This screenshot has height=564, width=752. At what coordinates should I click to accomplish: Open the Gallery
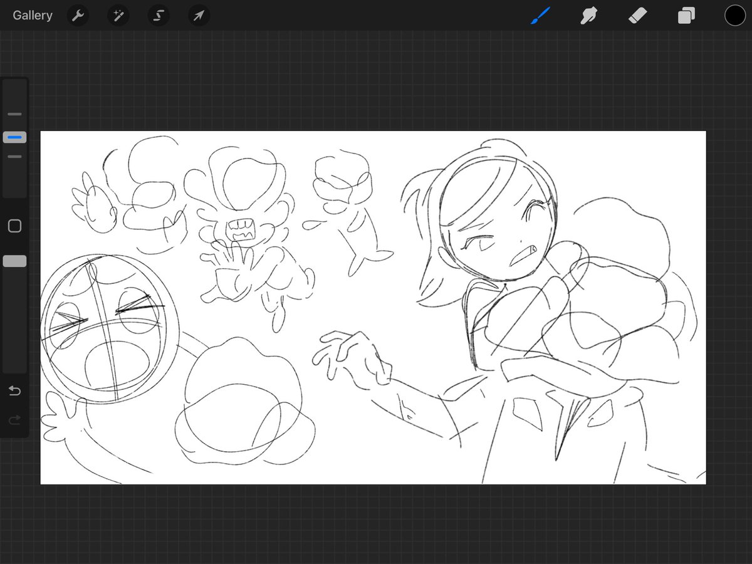tap(33, 15)
